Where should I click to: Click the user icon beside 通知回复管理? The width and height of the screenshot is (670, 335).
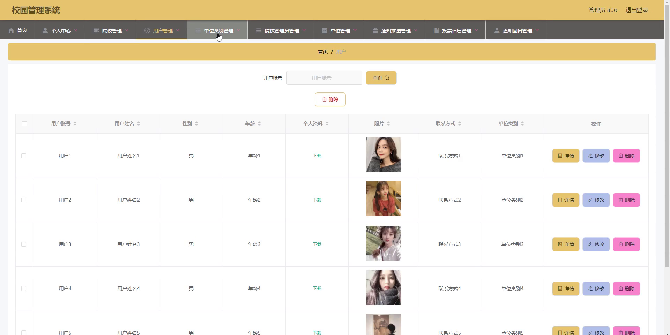click(x=497, y=30)
